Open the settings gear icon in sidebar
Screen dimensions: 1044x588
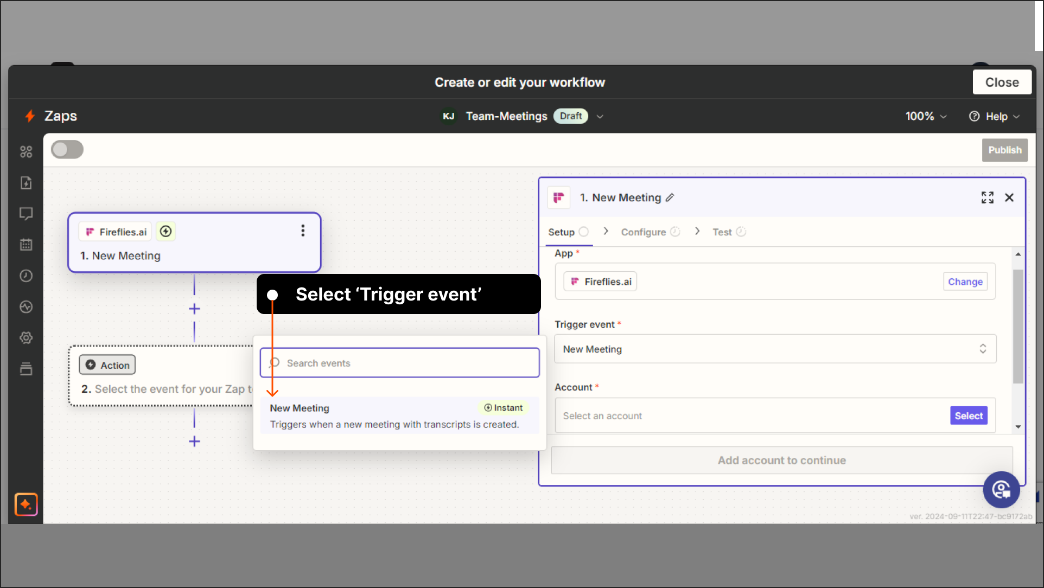(x=26, y=338)
